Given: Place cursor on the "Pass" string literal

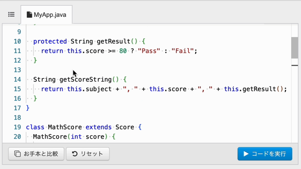Looking at the screenshot, I should [x=149, y=51].
